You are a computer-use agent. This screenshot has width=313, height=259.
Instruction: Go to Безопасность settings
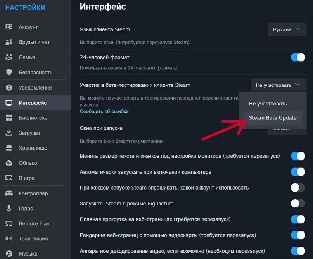pos(35,72)
